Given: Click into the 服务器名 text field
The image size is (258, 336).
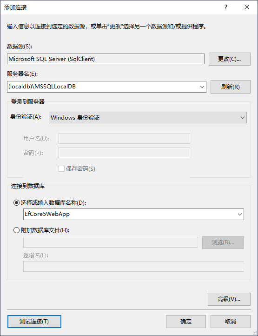Looking at the screenshot, I should tap(103, 87).
